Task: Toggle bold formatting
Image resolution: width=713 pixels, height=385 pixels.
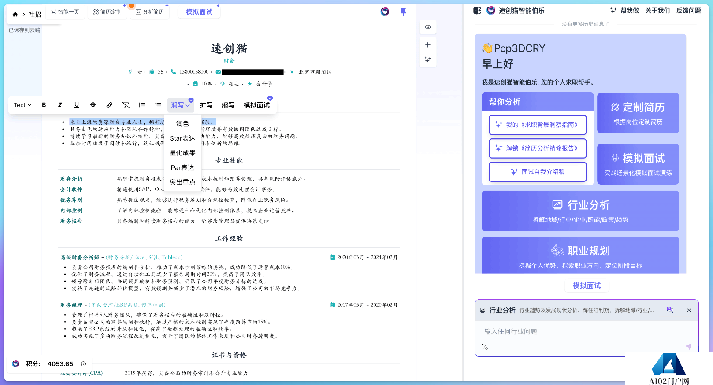Action: (44, 105)
